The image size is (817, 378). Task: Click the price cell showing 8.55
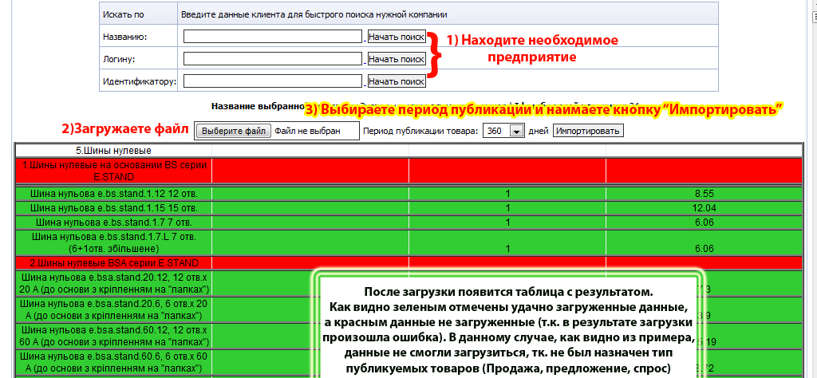coord(703,193)
